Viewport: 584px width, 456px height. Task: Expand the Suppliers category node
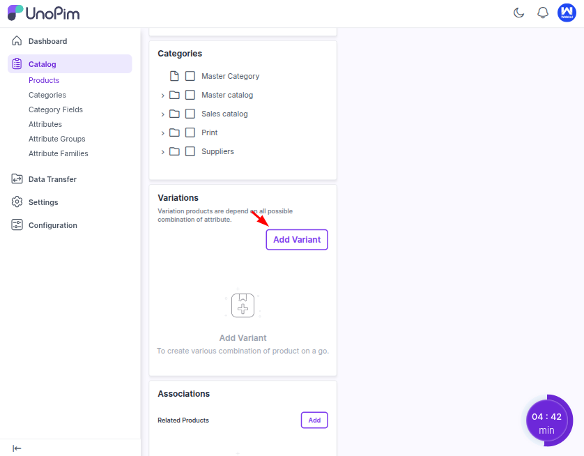click(x=162, y=152)
